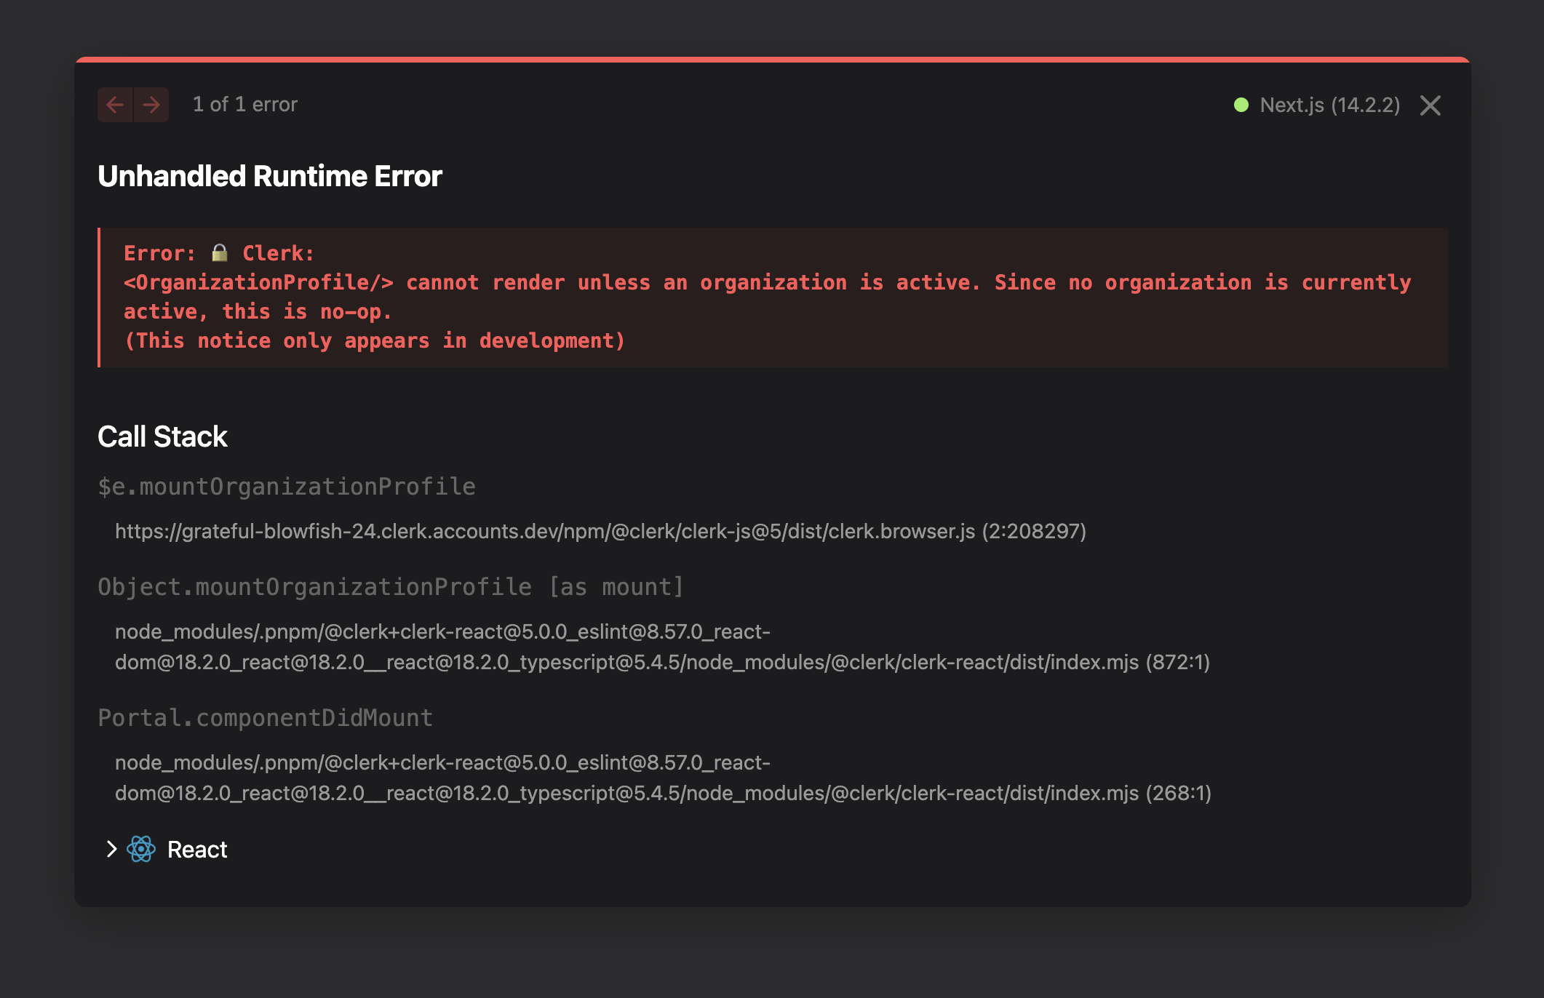Click the Call Stack section heading
The height and width of the screenshot is (998, 1544).
[x=162, y=436]
